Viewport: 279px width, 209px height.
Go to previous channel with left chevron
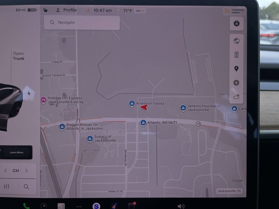pyautogui.click(x=5, y=171)
